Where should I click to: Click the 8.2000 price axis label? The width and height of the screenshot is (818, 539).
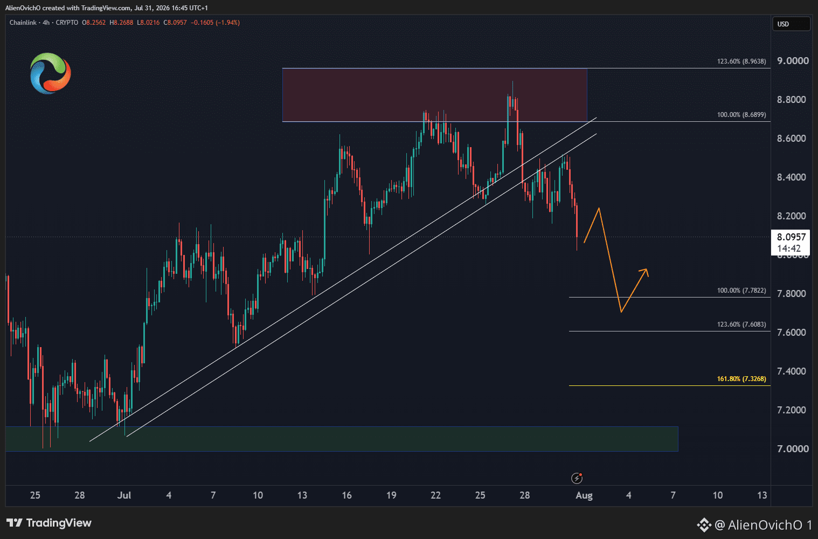tap(793, 216)
